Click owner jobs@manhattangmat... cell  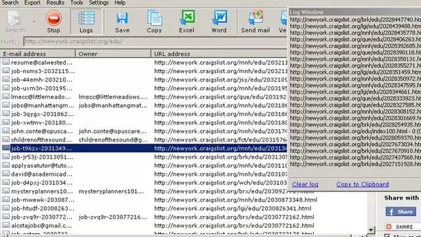113,105
